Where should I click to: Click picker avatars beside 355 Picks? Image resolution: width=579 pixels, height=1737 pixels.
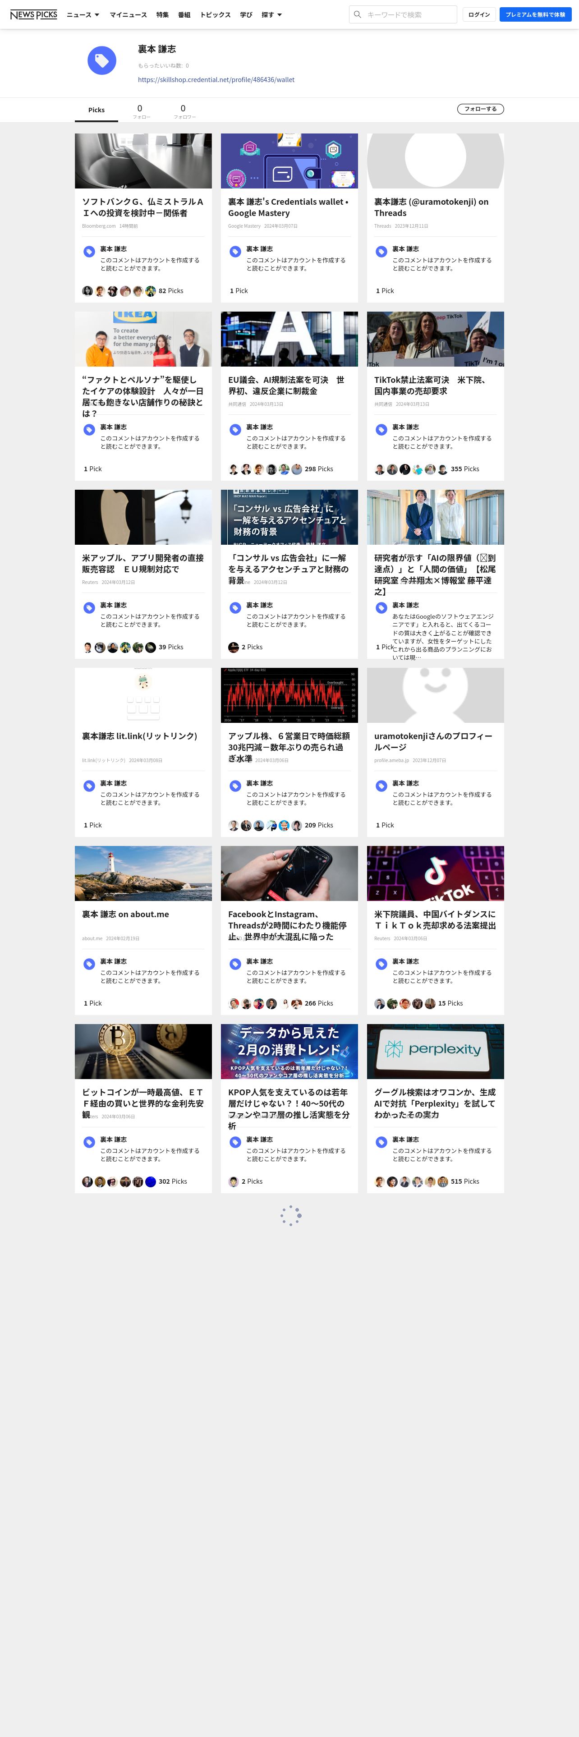tap(411, 469)
